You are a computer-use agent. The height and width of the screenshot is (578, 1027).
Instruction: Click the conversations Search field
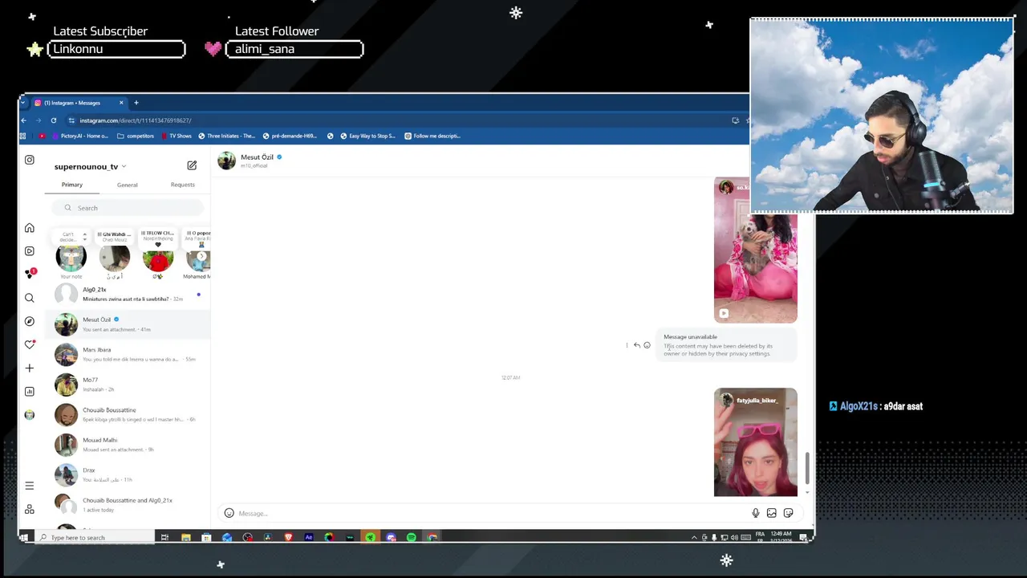pos(128,208)
